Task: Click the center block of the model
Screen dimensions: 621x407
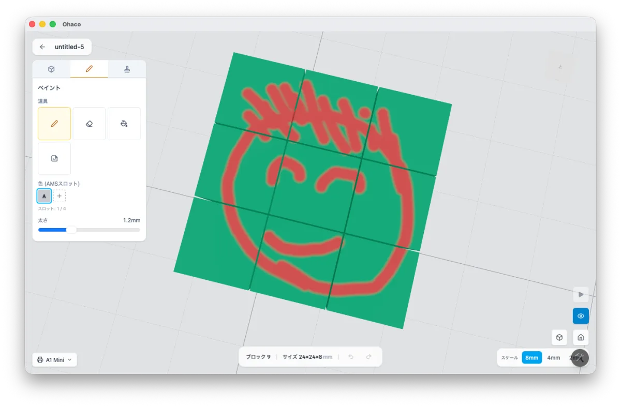Action: (315, 188)
